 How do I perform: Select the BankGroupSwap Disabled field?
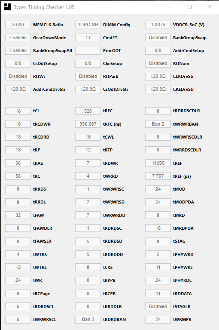(x=158, y=38)
